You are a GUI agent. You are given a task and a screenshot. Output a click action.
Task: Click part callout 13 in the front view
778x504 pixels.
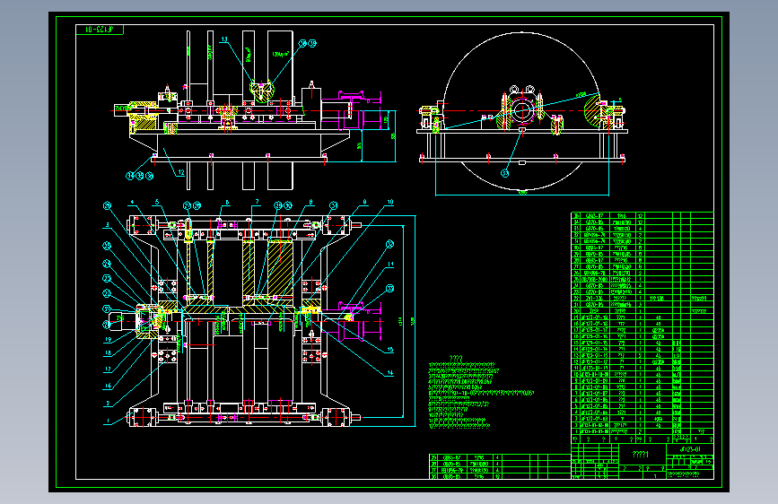pos(224,39)
